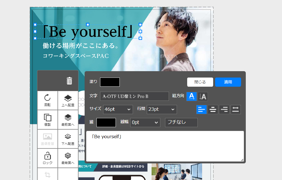The width and height of the screenshot is (282, 180).
Task: Click the trash delete icon
Action: (69, 81)
